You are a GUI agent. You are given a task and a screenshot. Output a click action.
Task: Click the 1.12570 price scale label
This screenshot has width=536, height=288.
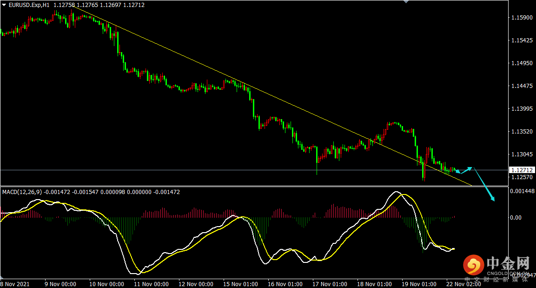pyautogui.click(x=522, y=177)
